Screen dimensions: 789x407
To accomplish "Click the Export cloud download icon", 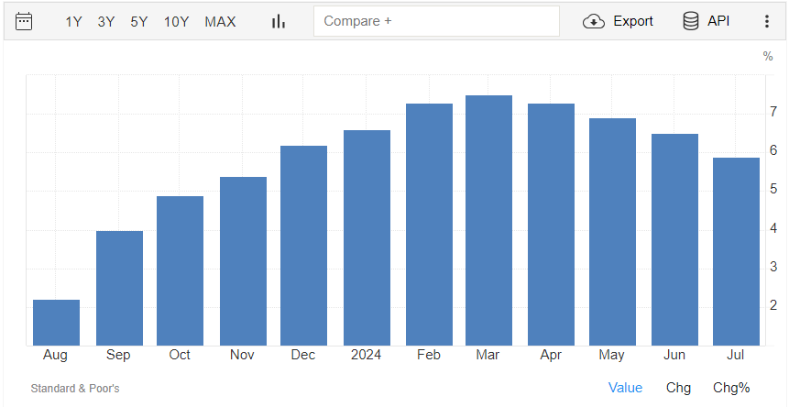I will pos(594,22).
